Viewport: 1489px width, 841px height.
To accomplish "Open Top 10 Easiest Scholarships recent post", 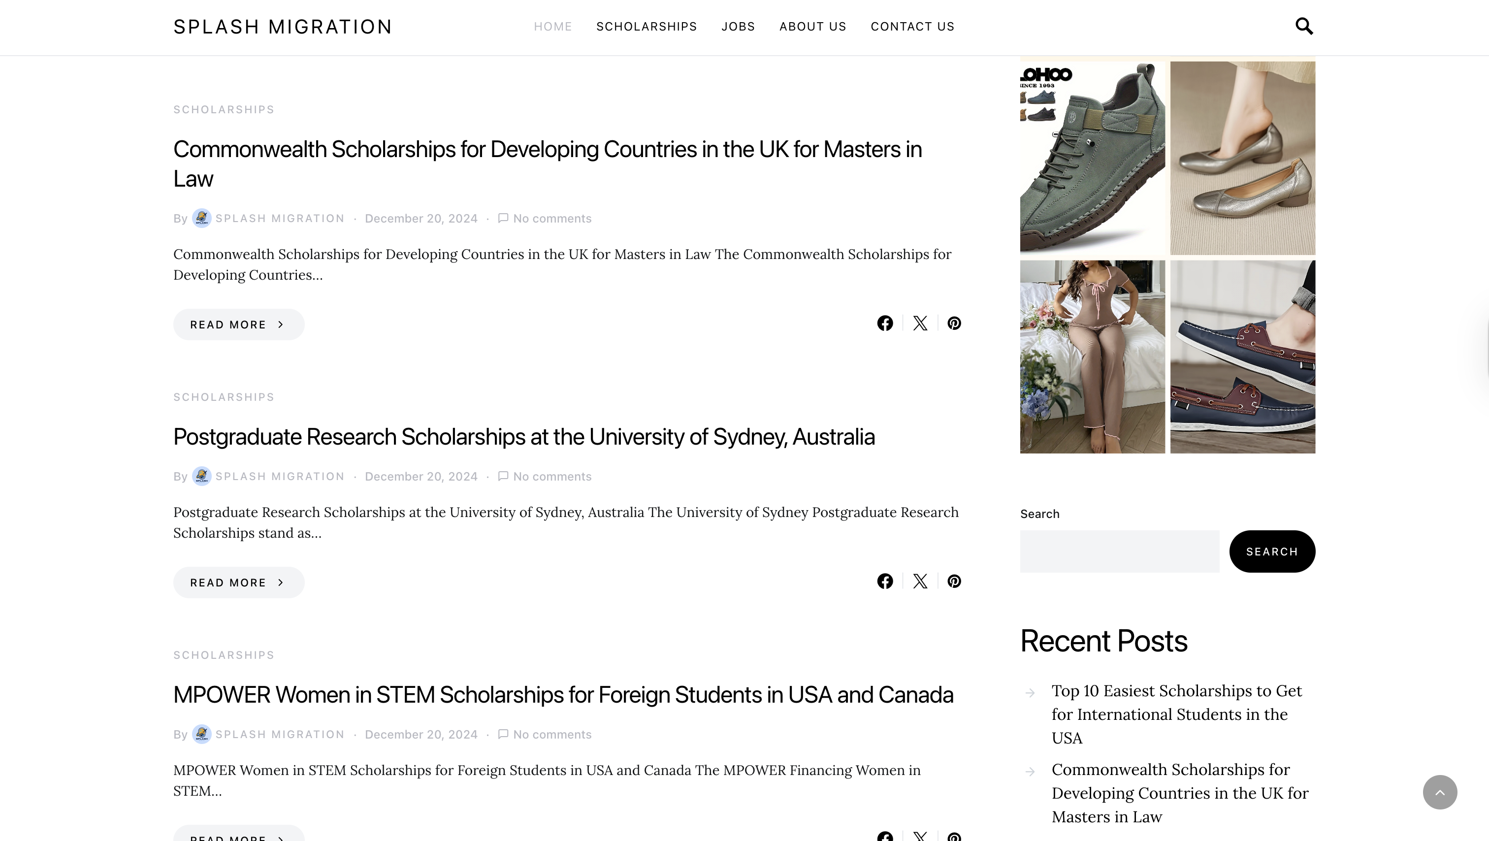I will coord(1176,714).
